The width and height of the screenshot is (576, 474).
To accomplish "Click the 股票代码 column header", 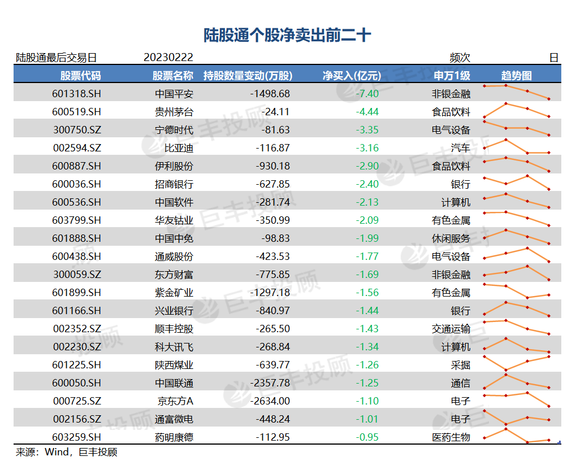I will [80, 76].
